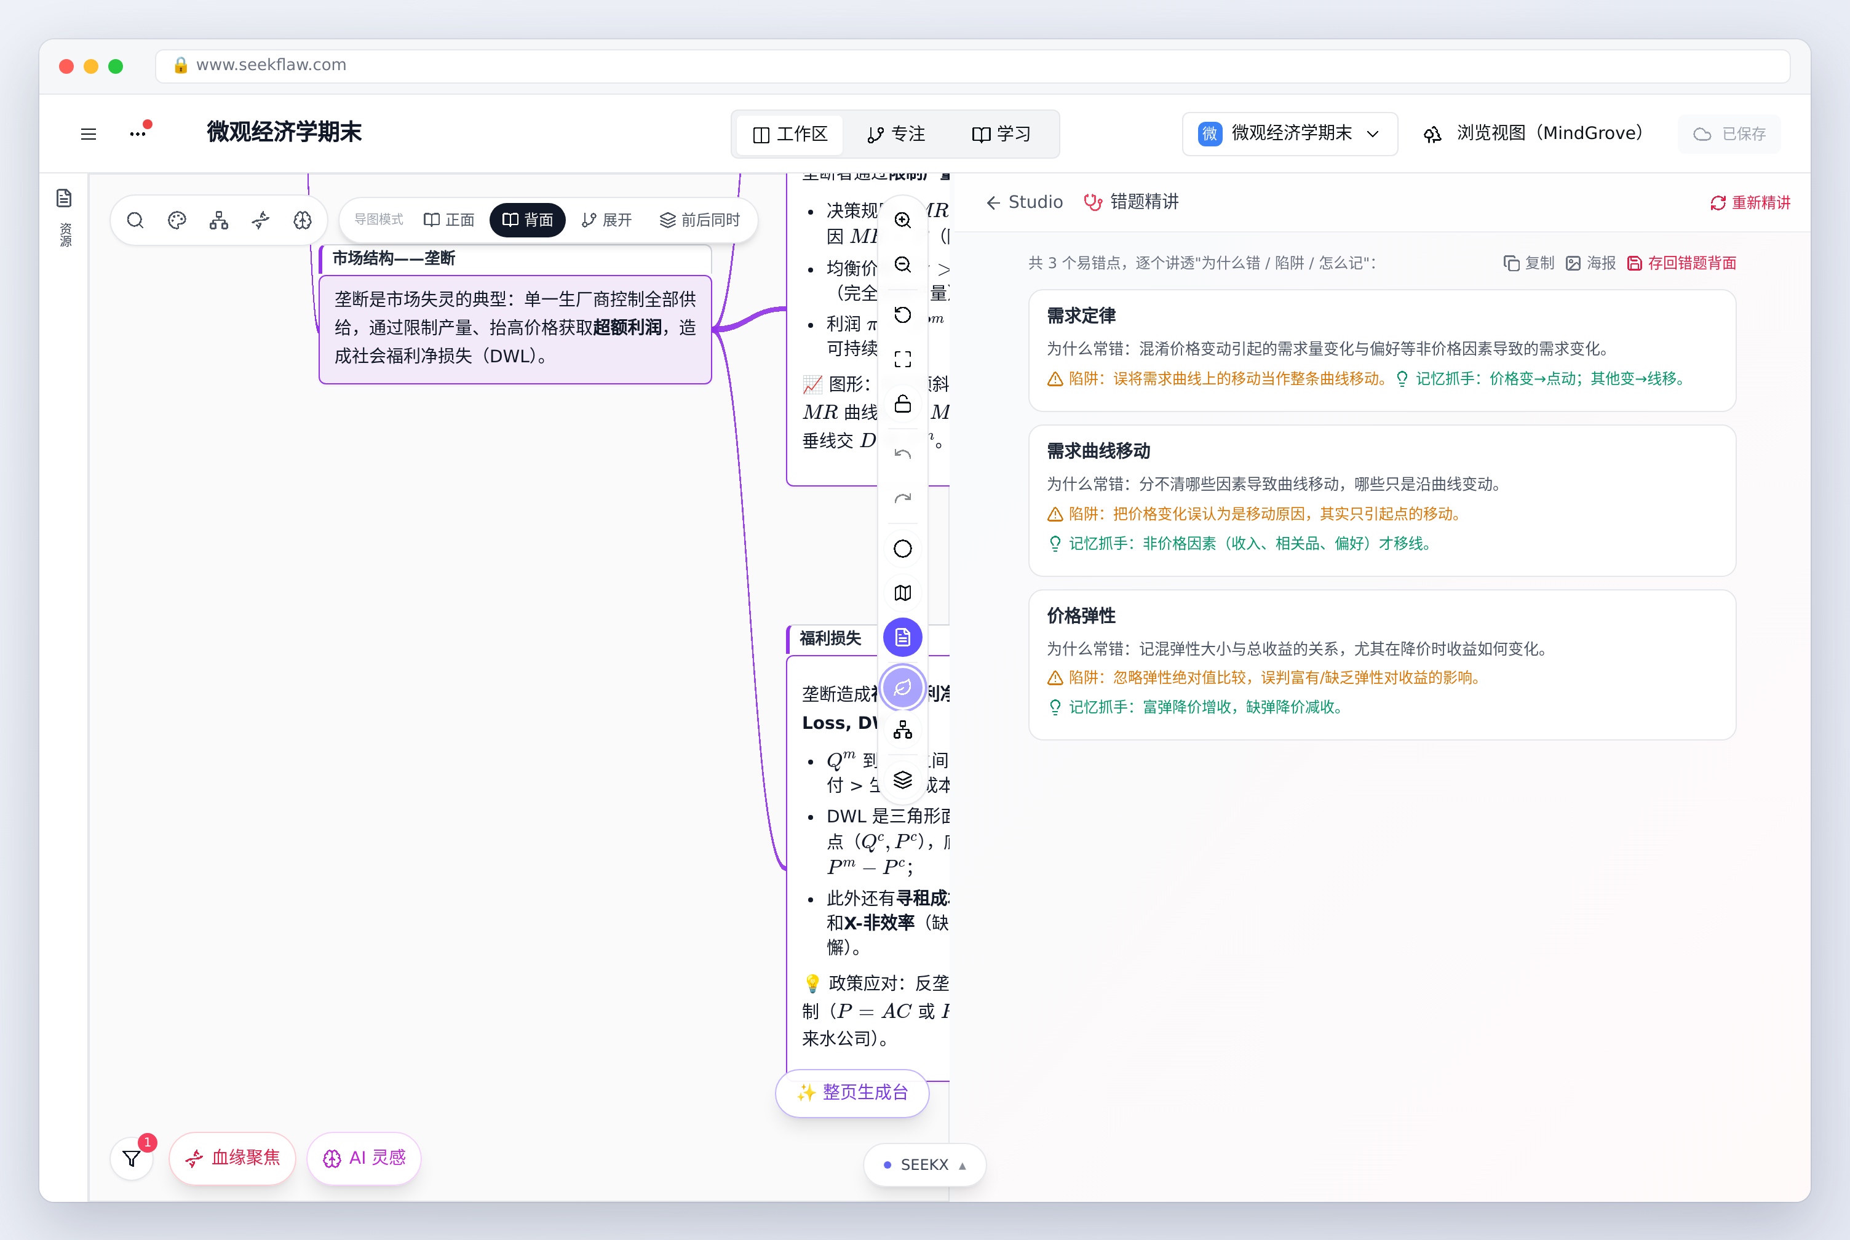Open 整页生成台 button
This screenshot has height=1240, width=1850.
852,1093
